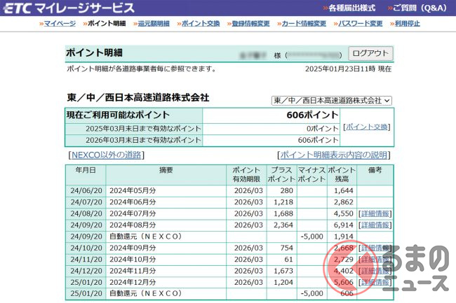
Task: Select 利用停止 navigation item
Action: click(407, 23)
